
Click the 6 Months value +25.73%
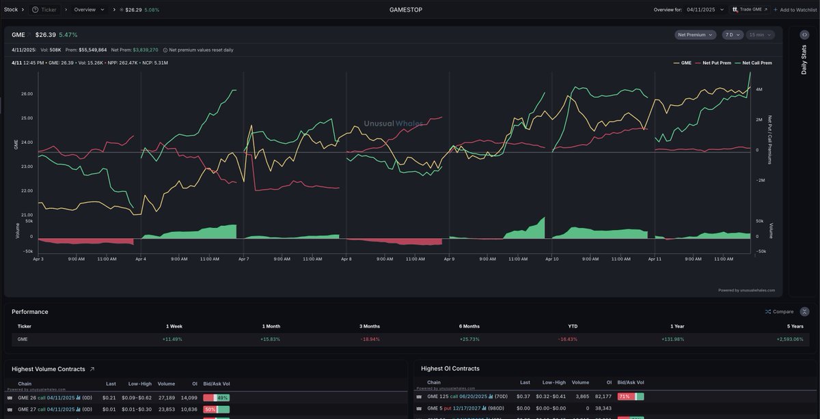[469, 339]
